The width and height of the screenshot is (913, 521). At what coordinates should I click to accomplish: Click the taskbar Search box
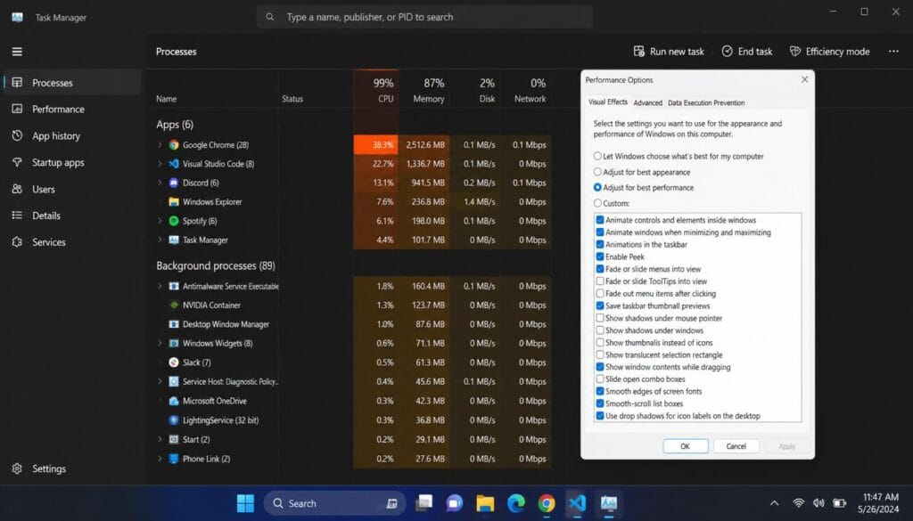click(335, 503)
